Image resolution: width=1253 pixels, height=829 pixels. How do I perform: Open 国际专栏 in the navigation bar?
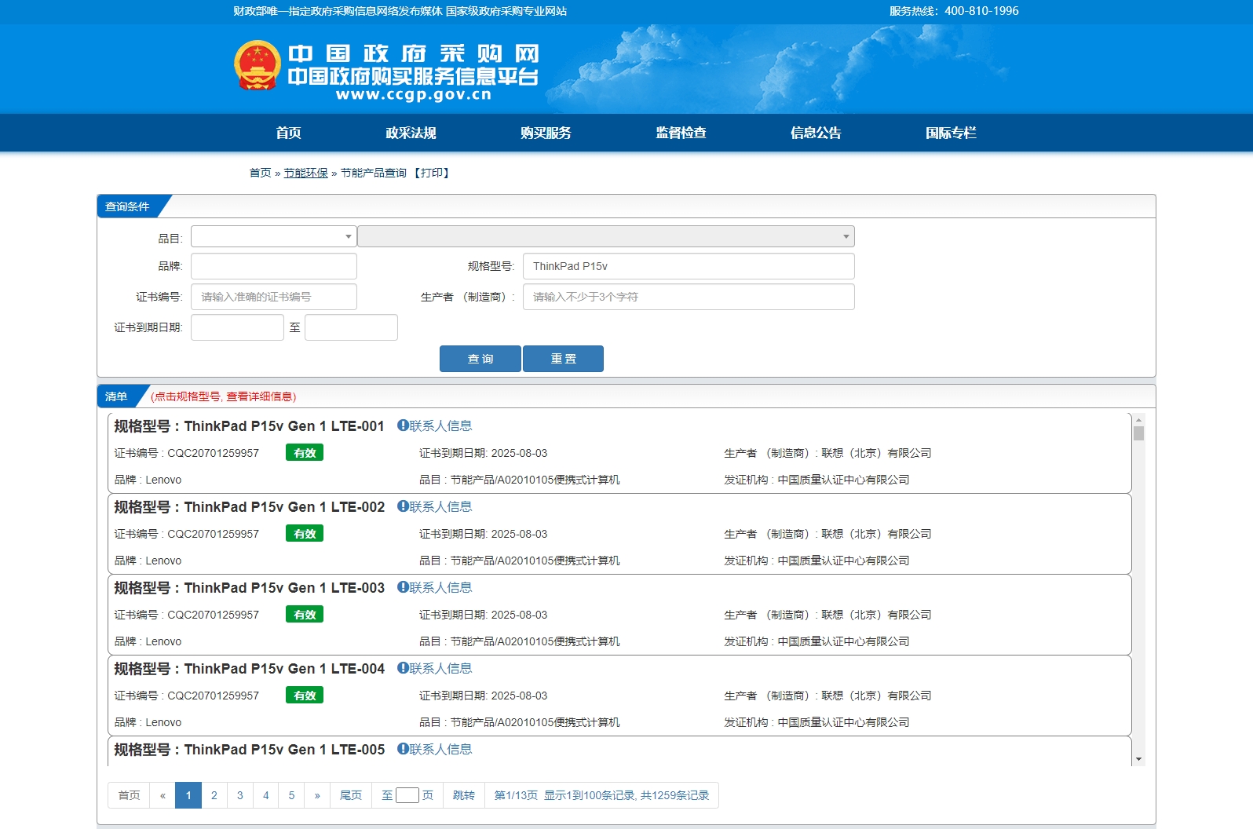pyautogui.click(x=951, y=133)
